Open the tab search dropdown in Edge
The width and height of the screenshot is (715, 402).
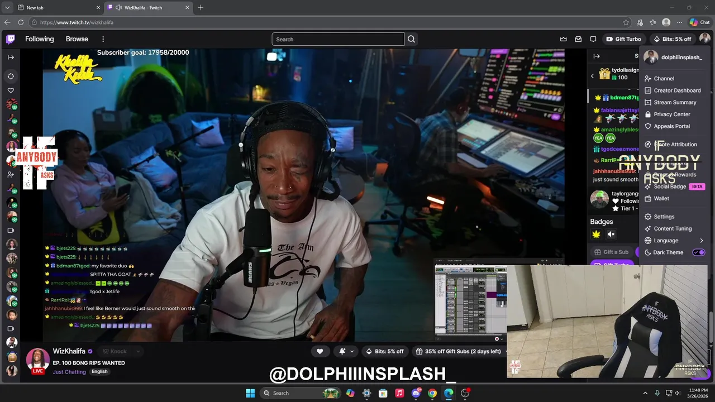[x=7, y=7]
